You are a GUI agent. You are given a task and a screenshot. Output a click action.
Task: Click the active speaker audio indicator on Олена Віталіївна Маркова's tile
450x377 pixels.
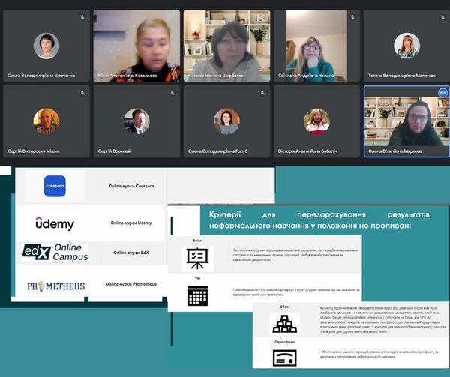(x=442, y=92)
